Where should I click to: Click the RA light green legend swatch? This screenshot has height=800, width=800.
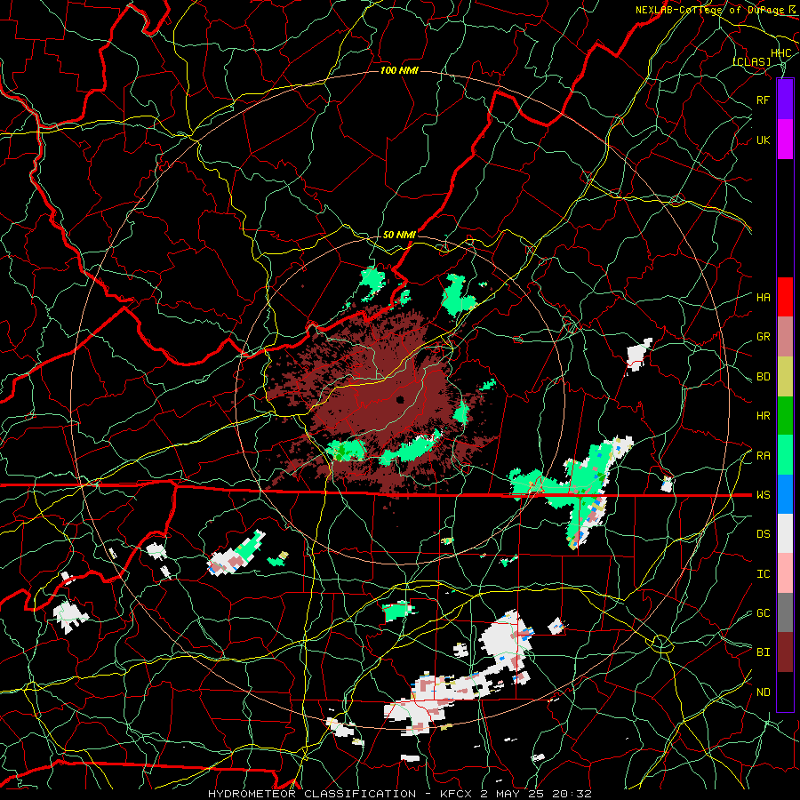click(785, 455)
